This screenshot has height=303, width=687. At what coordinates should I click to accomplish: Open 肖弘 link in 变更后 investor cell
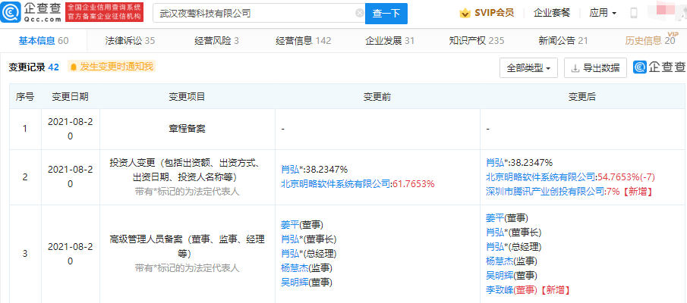pyautogui.click(x=495, y=163)
